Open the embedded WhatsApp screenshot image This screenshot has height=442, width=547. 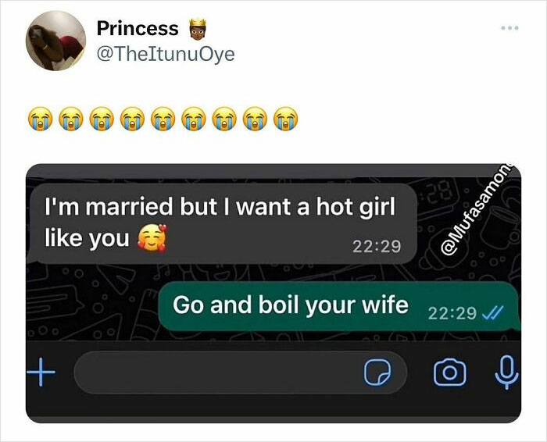[x=273, y=293]
